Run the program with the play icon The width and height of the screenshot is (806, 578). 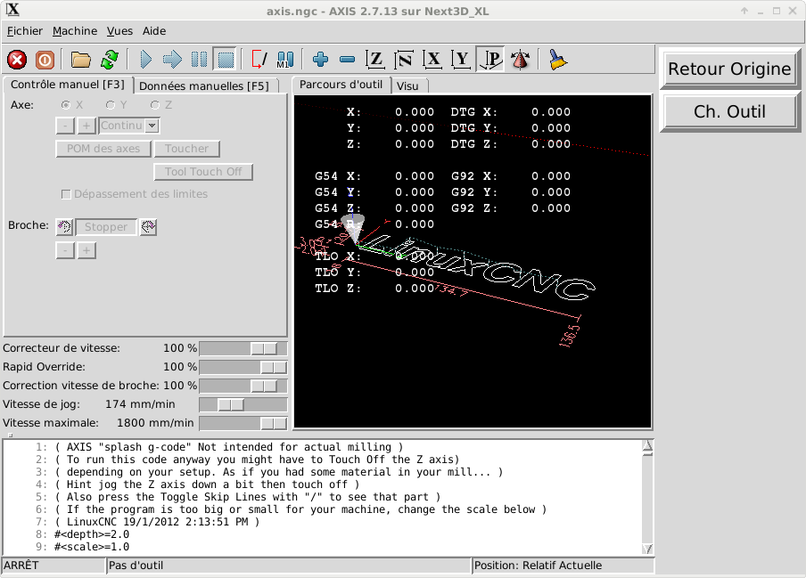[146, 60]
